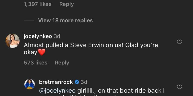Open bretmanrock's profile avatar

[30, 84]
